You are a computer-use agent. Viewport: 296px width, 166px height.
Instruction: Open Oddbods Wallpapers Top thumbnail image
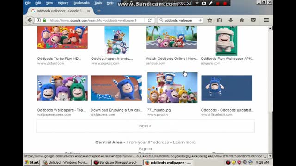pyautogui.click(x=62, y=88)
